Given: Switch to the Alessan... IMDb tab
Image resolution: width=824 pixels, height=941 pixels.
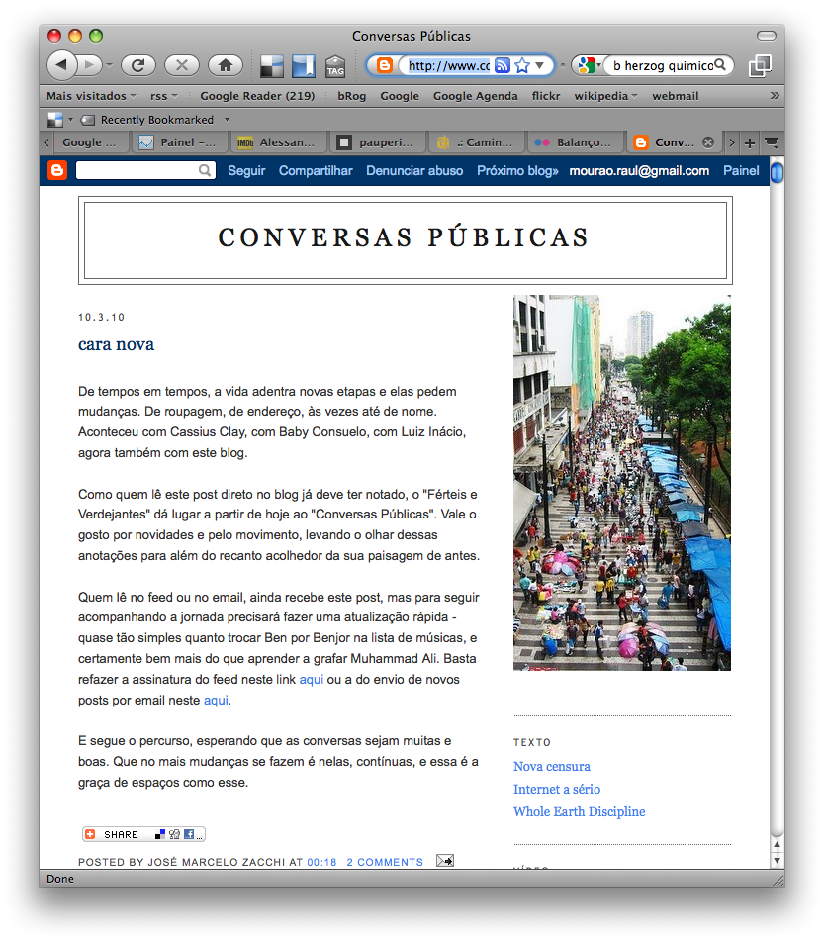Looking at the screenshot, I should [x=279, y=142].
